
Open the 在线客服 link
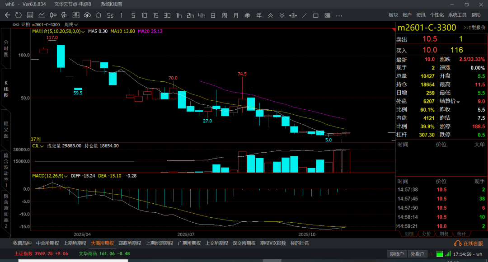469,243
